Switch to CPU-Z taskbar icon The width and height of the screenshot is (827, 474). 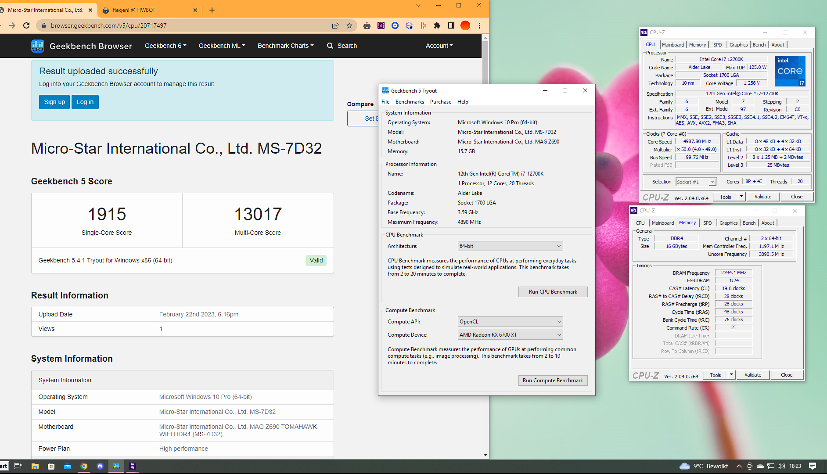[x=133, y=466]
